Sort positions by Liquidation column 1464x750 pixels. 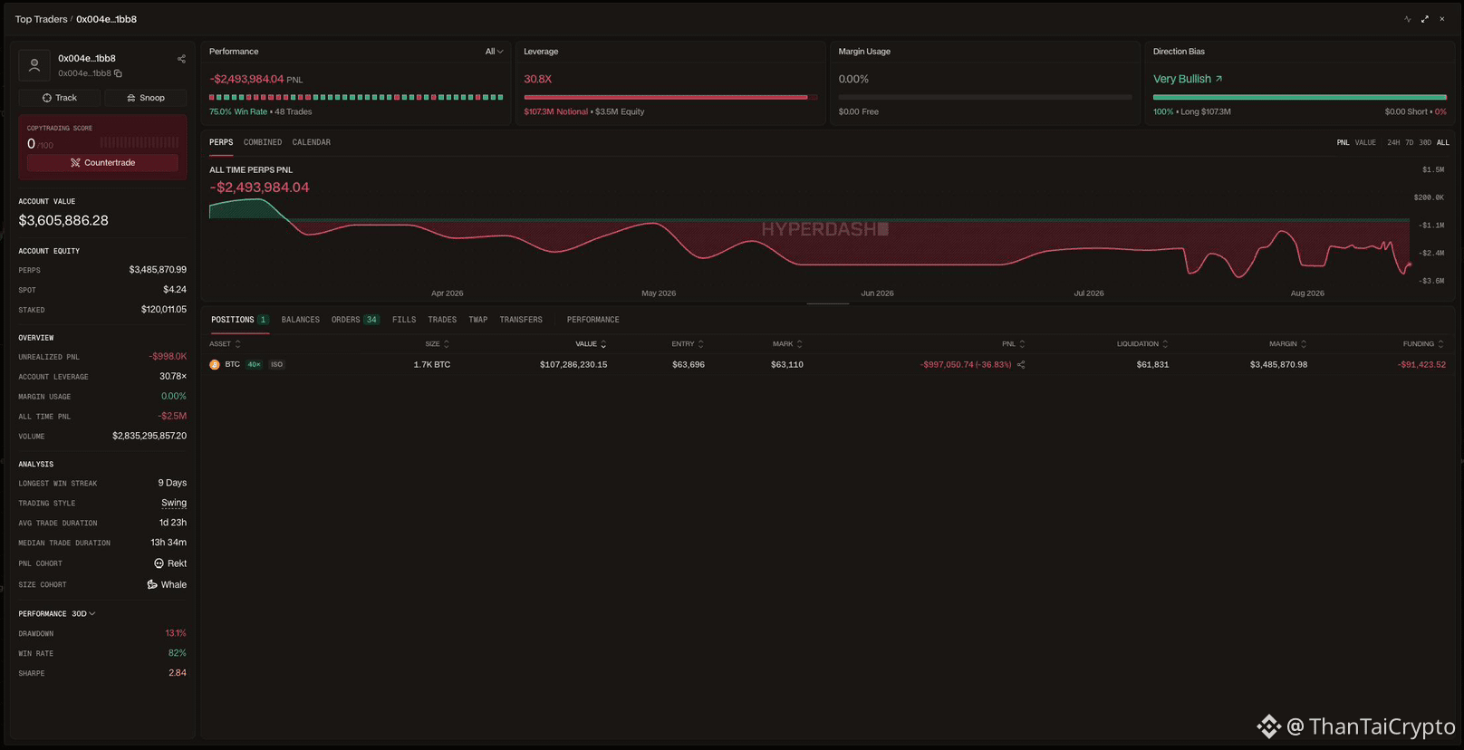click(x=1141, y=344)
